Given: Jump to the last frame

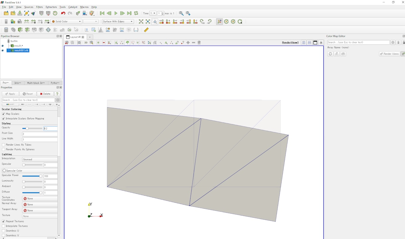Looking at the screenshot, I should 129,13.
